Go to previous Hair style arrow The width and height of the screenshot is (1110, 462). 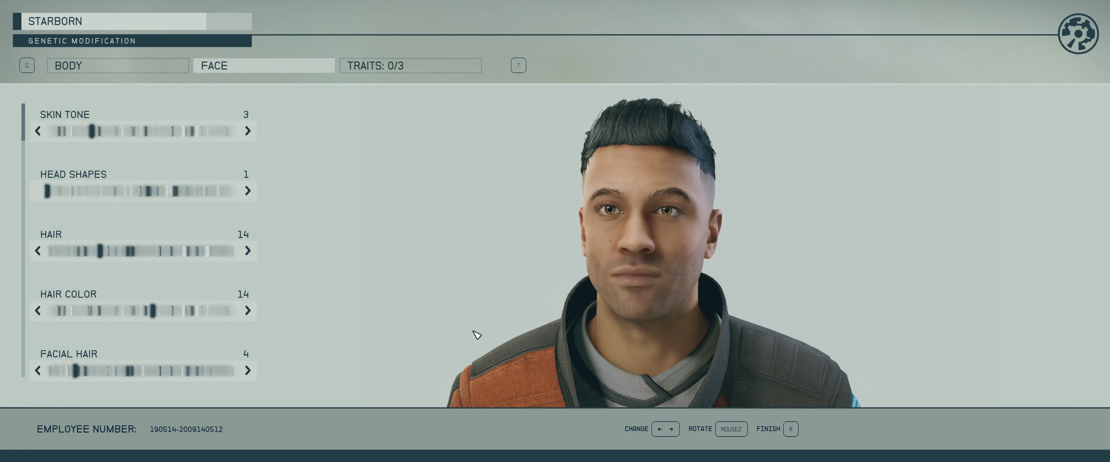(38, 251)
